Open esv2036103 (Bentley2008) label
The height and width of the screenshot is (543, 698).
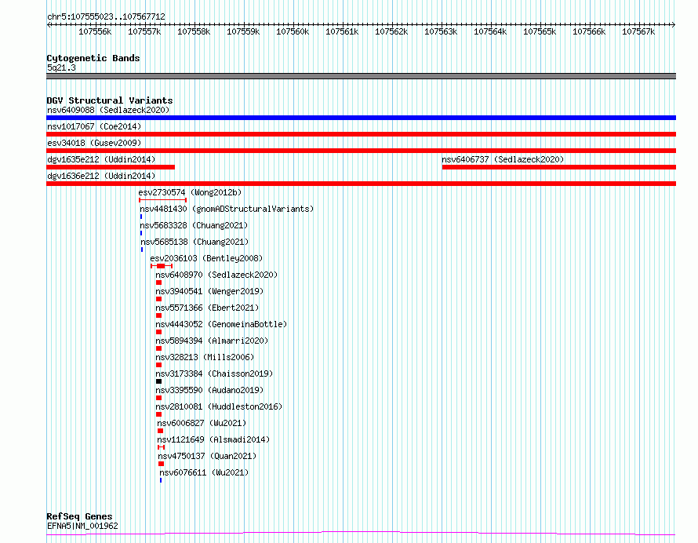tap(206, 258)
